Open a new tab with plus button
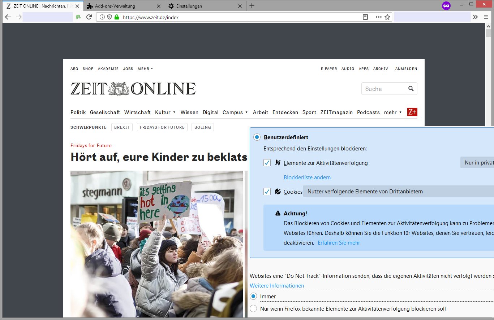 252,6
